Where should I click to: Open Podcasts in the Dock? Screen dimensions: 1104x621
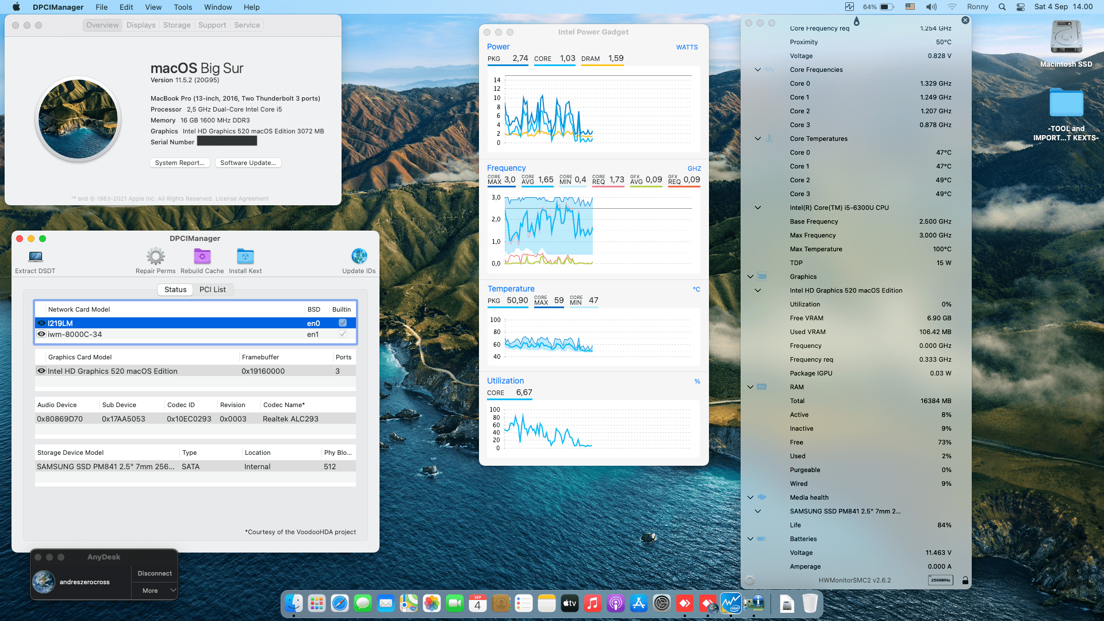pyautogui.click(x=616, y=603)
